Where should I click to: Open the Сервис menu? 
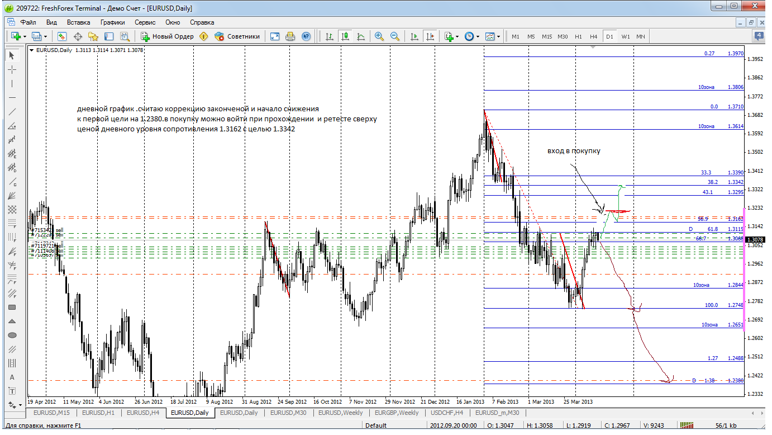[x=145, y=22]
